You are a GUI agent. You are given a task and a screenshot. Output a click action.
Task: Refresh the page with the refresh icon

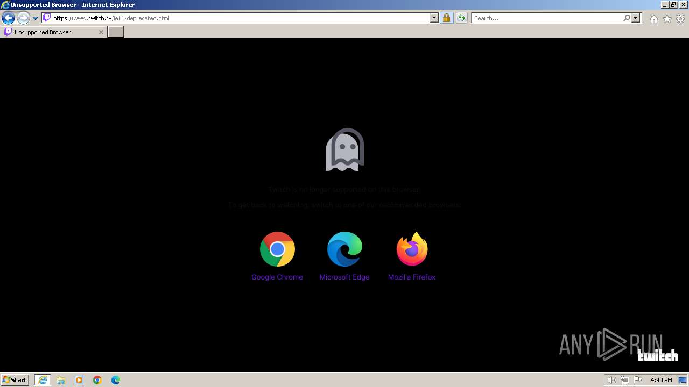point(461,18)
